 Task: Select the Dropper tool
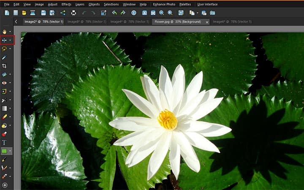(4, 57)
